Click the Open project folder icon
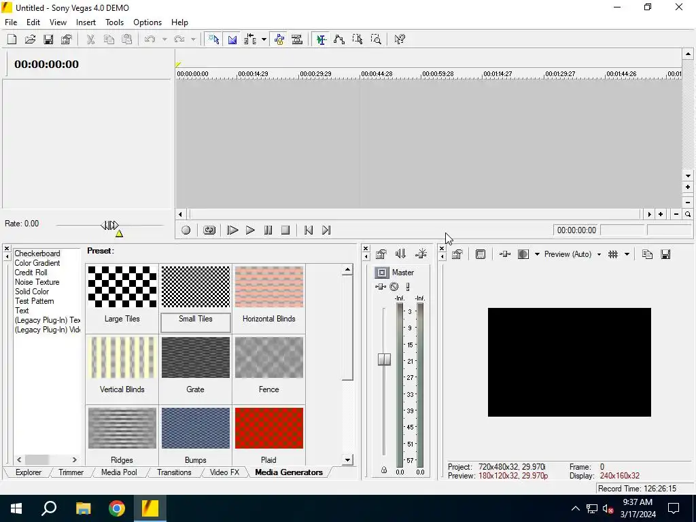Screen dimensions: 696x522 point(30,39)
